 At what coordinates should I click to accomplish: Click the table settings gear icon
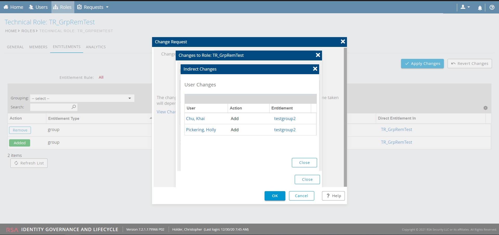coord(485,108)
